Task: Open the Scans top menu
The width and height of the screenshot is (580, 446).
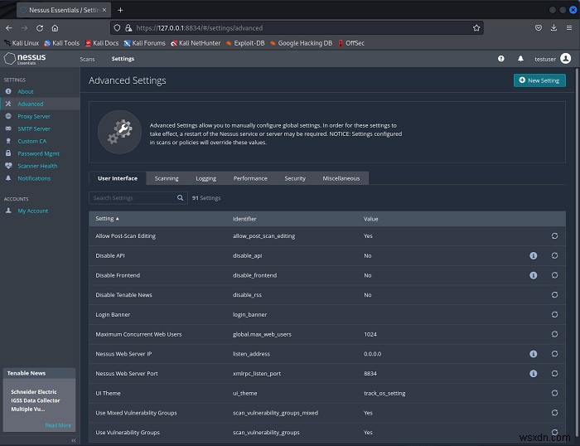Action: point(87,59)
